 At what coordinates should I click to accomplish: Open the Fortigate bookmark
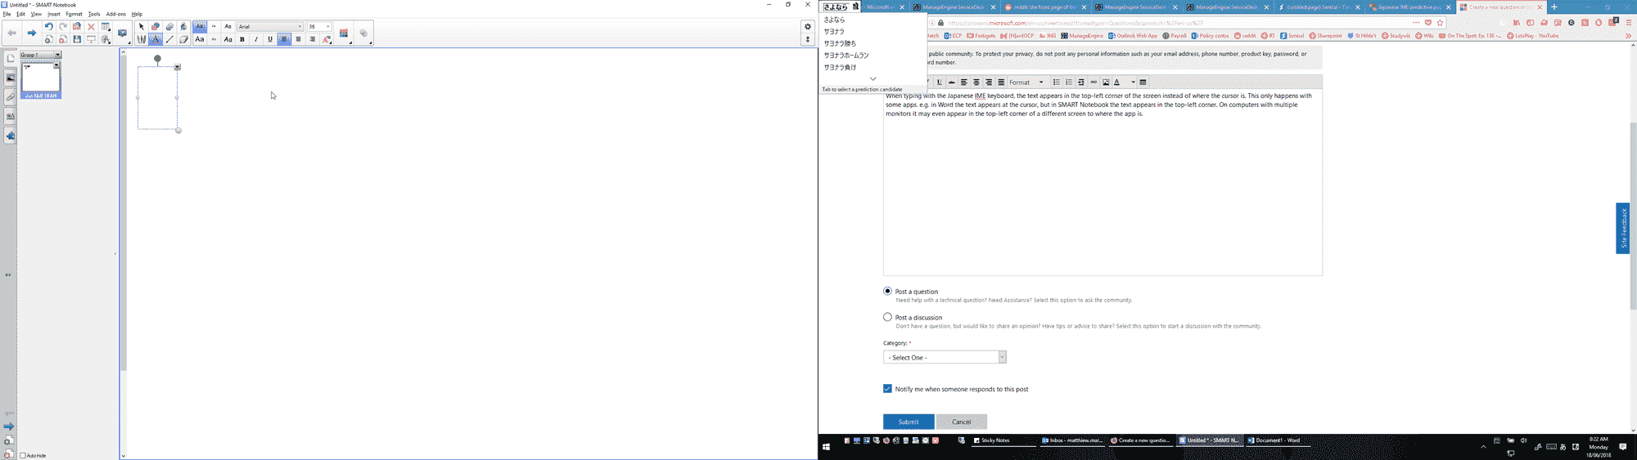point(981,36)
